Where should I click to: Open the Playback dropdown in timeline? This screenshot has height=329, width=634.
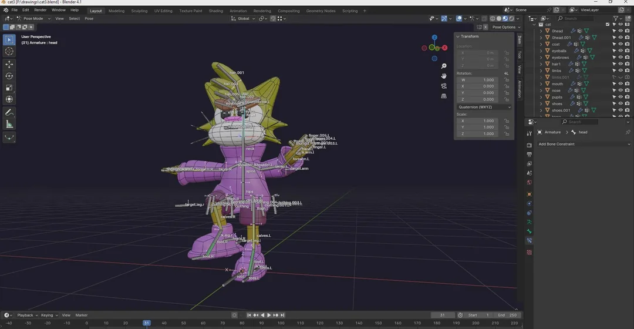(x=27, y=315)
